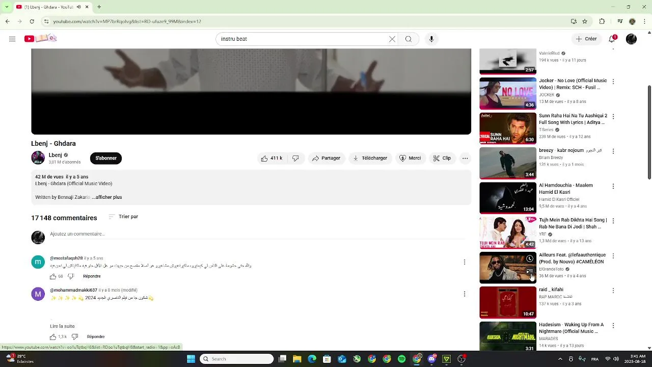Expand comment with Lire la suite
652x367 pixels.
(x=62, y=326)
